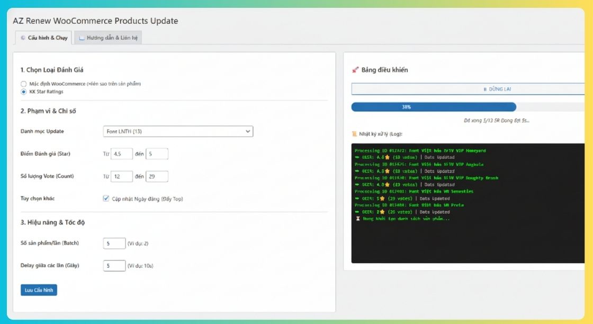Click the rocket icon beside Bảng điều khiển
Viewport: 593px width, 324px height.
355,69
